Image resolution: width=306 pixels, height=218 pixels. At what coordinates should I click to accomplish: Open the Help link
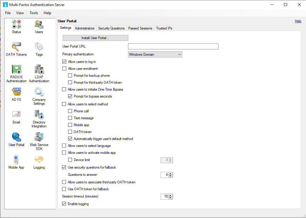[x=298, y=21]
